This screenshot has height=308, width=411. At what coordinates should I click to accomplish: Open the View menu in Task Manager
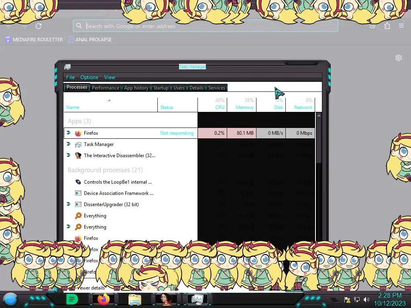(110, 77)
